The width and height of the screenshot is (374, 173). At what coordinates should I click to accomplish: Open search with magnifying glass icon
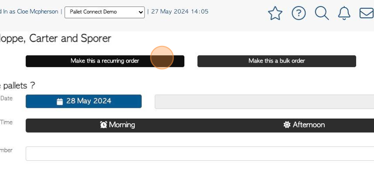tap(322, 13)
